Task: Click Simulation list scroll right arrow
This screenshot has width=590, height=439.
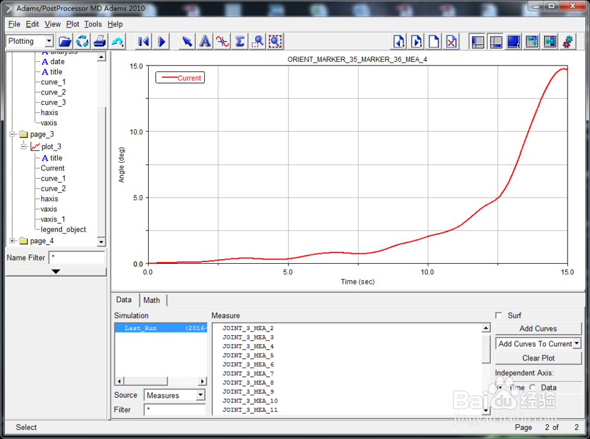Action: 203,381
